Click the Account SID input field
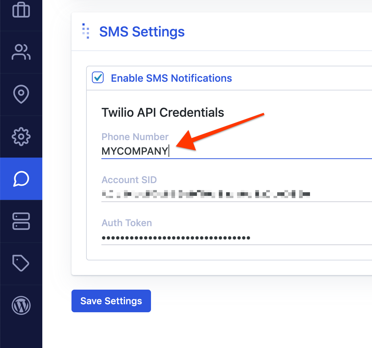The height and width of the screenshot is (348, 372). point(237,194)
